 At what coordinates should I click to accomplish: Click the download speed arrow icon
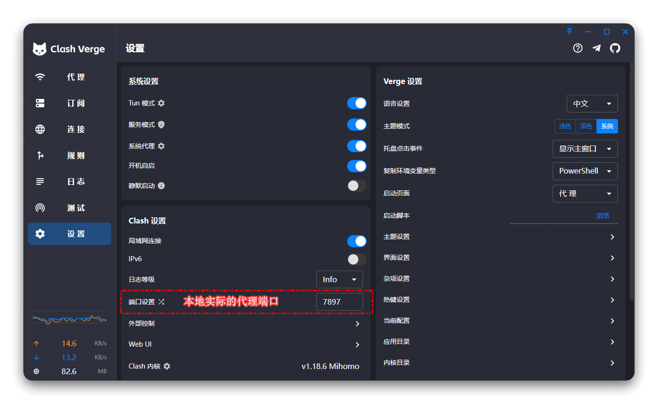coord(36,357)
